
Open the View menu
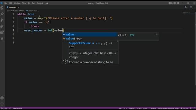click(24, 3)
